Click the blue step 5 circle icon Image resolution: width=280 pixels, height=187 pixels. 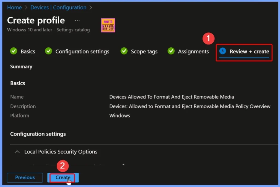223,51
